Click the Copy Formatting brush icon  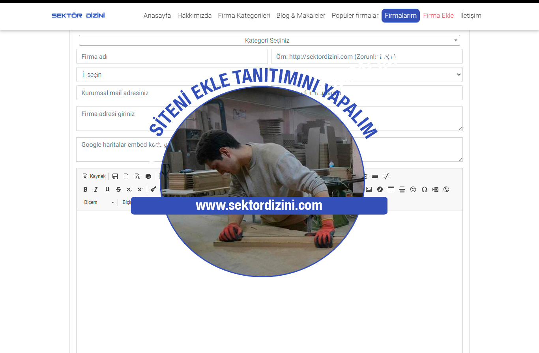(x=153, y=189)
